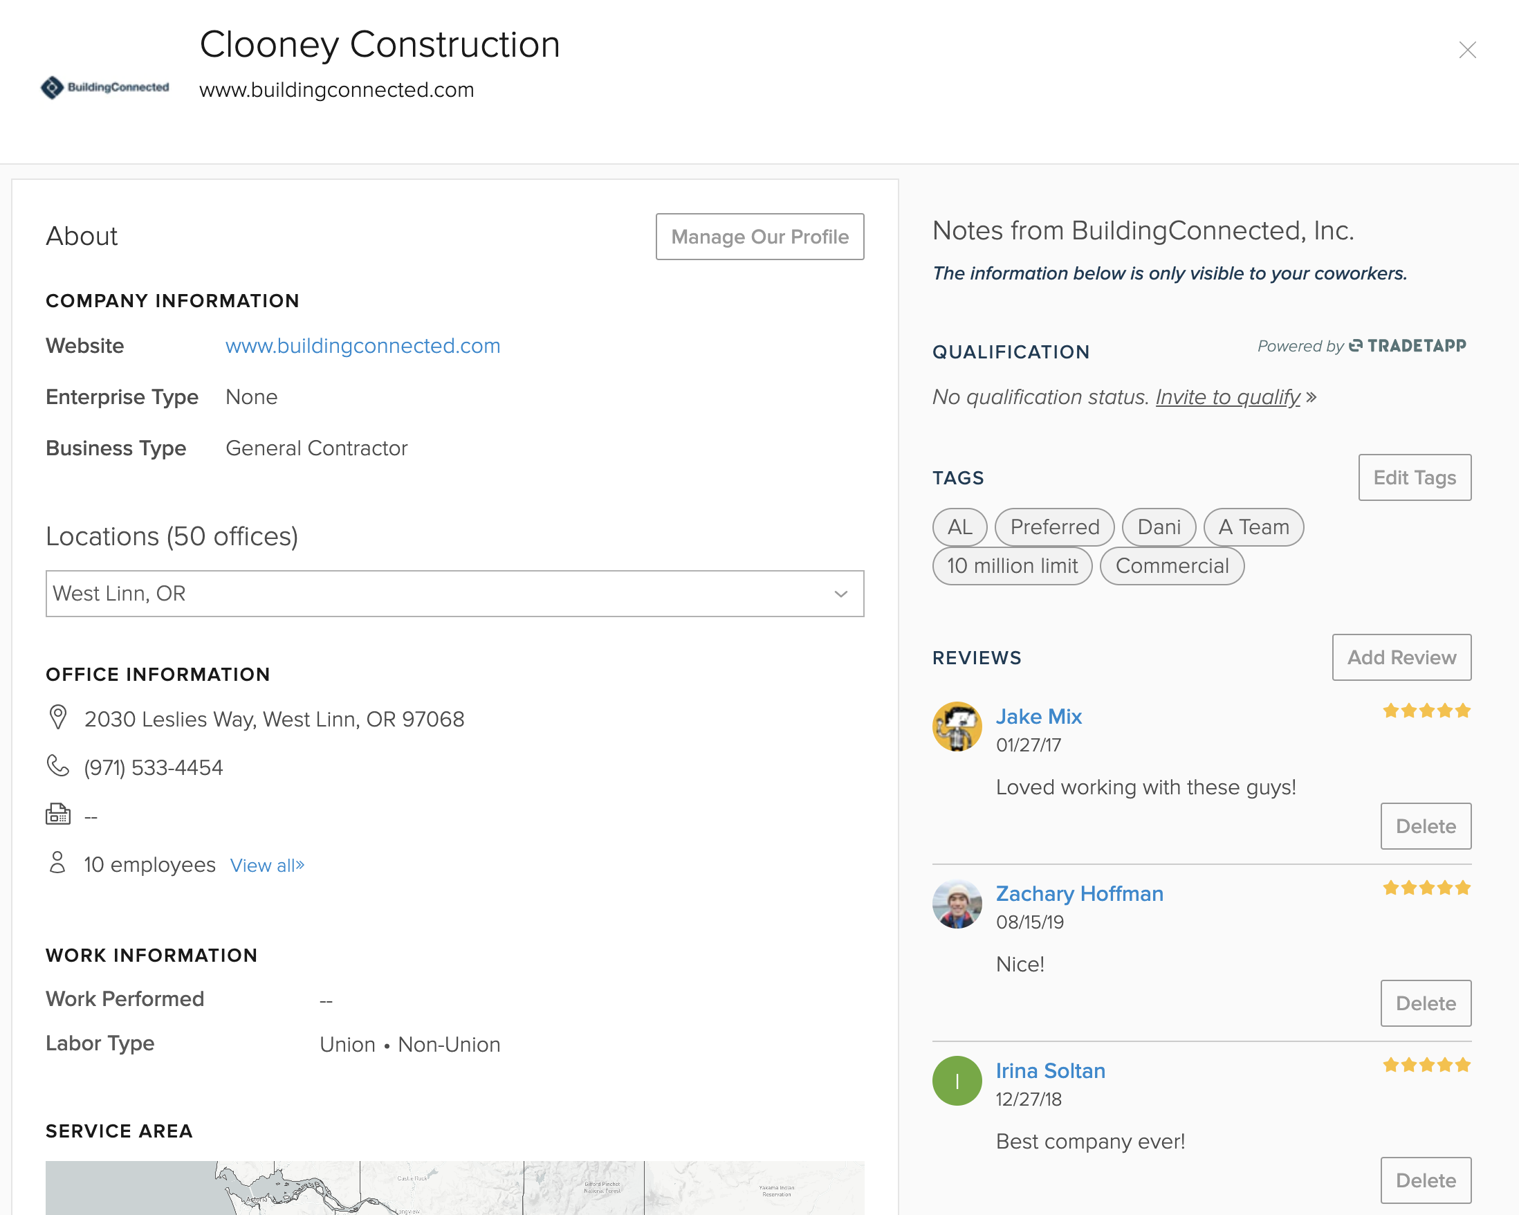Click Jake Mix's avatar image

(957, 726)
